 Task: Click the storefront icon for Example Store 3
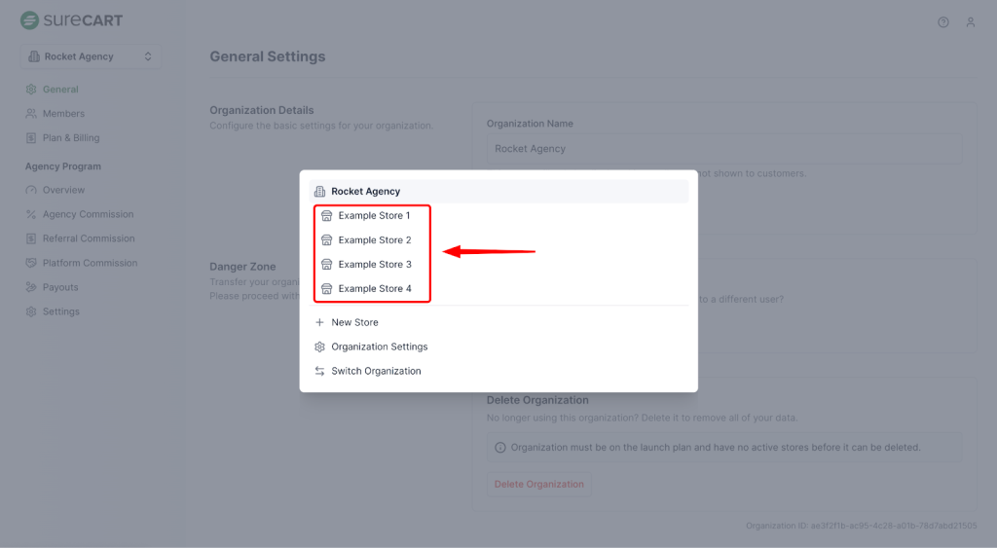[327, 265]
